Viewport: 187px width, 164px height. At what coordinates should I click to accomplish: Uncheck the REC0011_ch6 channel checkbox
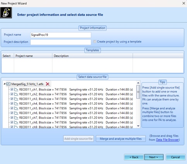click(x=12, y=113)
